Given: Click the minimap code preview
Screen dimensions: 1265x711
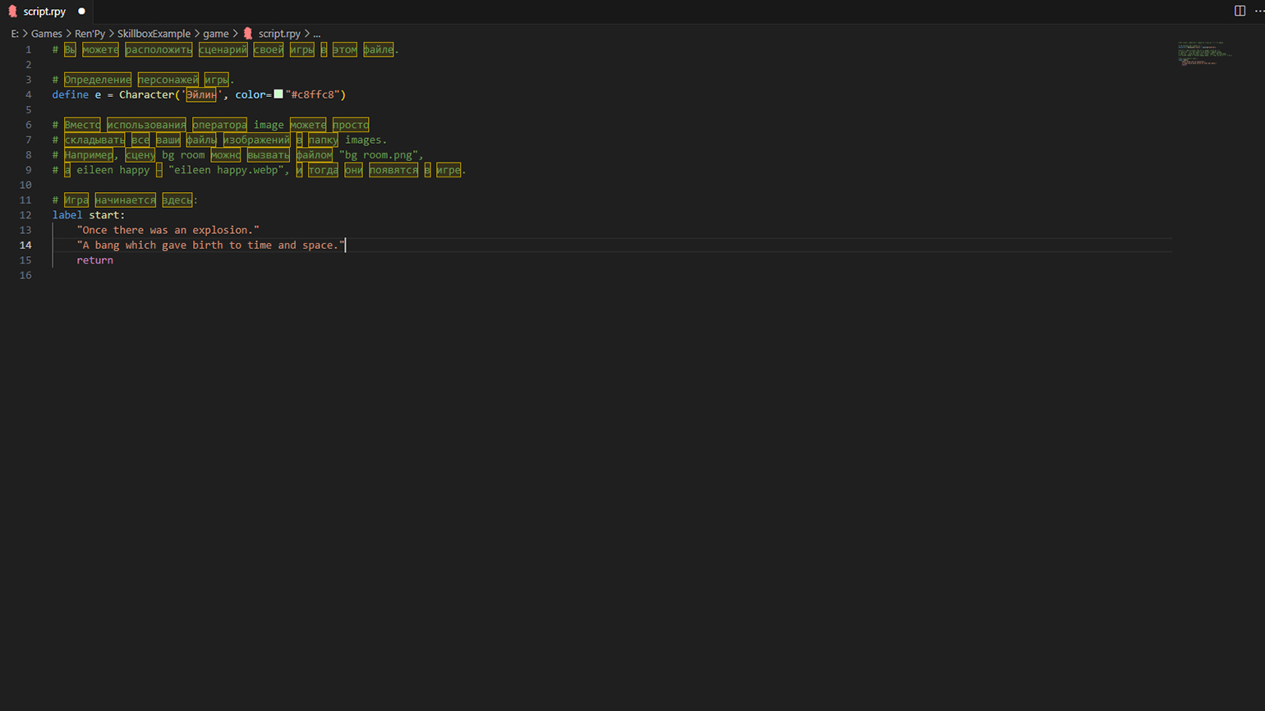Looking at the screenshot, I should pos(1203,53).
